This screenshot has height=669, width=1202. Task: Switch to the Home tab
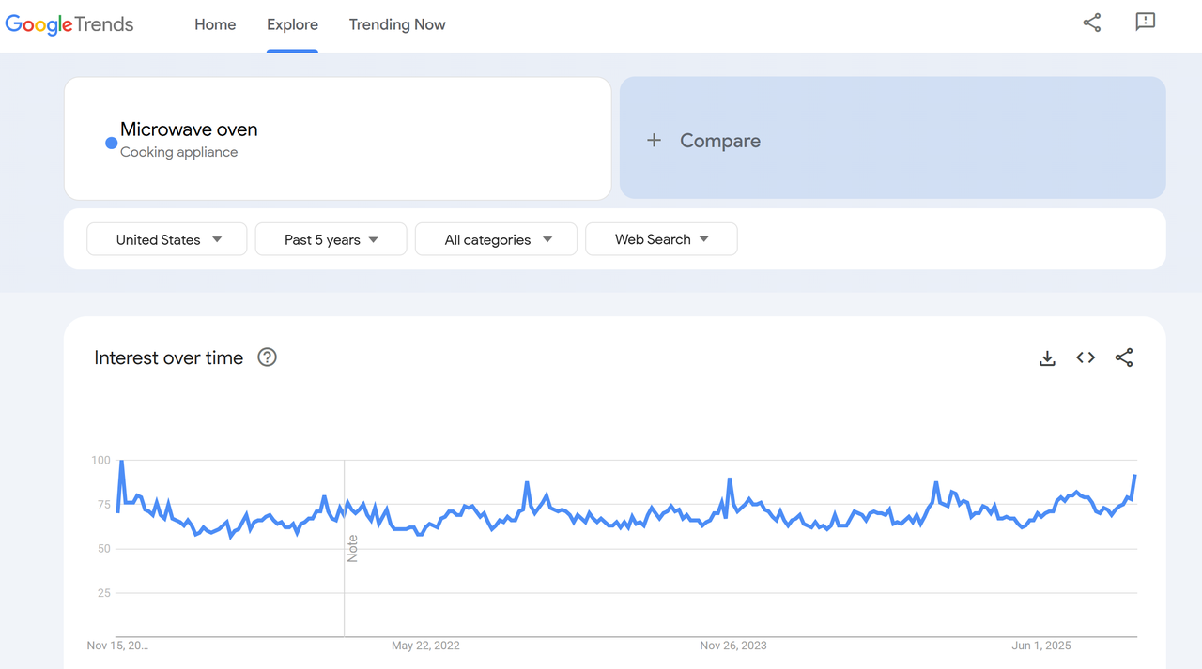(x=215, y=24)
